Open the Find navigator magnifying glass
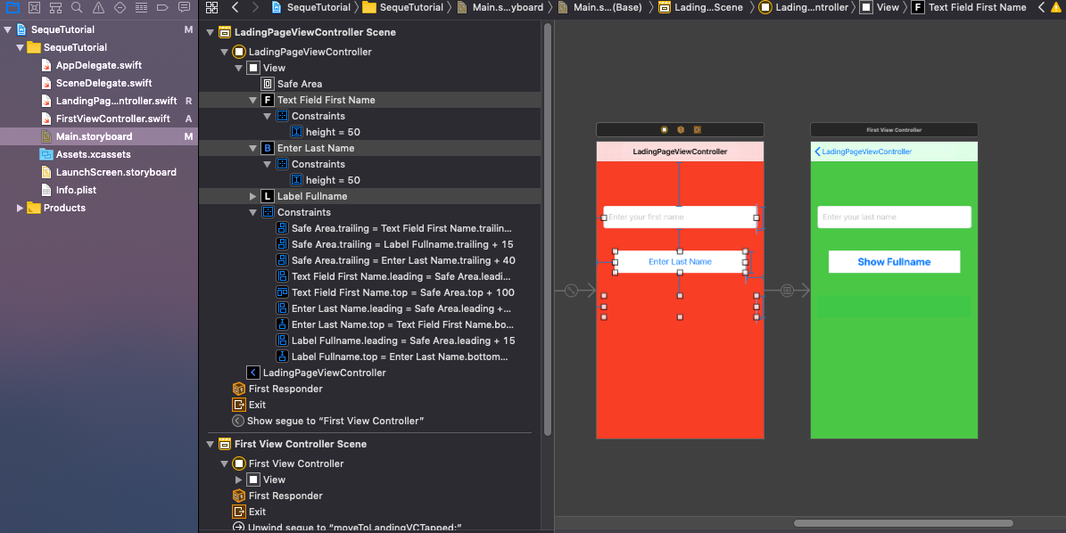The image size is (1066, 533). (78, 8)
